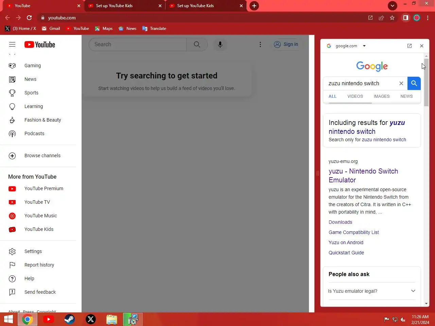Image resolution: width=435 pixels, height=326 pixels.
Task: Open the Translate bookmark
Action: (x=154, y=29)
